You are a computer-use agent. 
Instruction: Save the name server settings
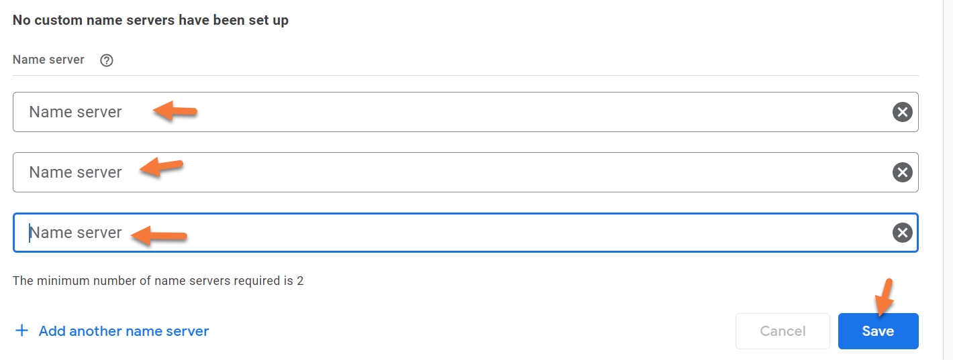(x=878, y=331)
